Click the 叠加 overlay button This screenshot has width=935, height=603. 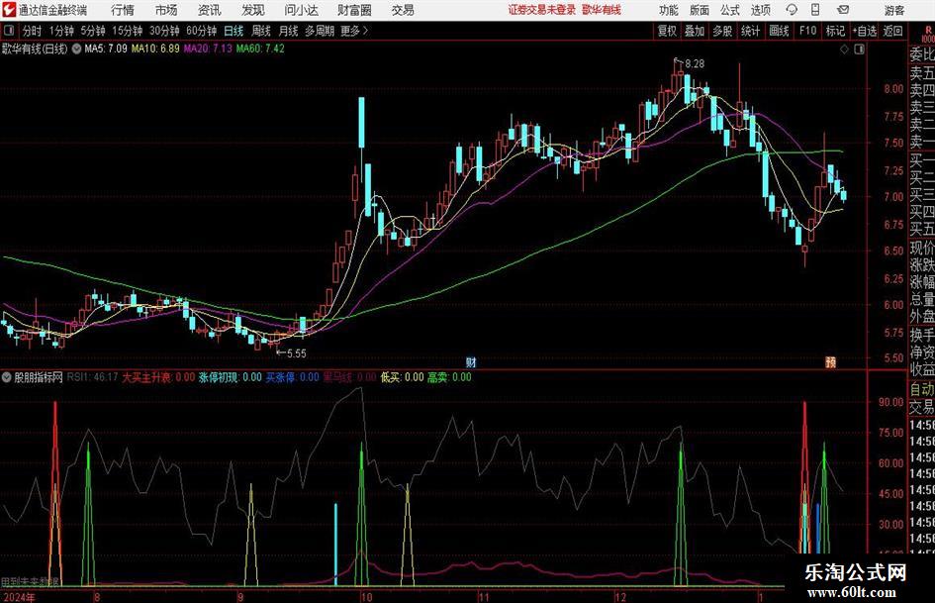pos(695,31)
